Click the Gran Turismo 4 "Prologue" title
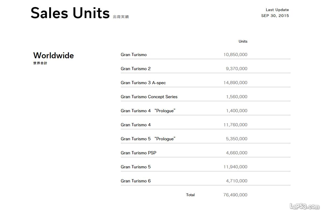The image size is (322, 211). click(148, 111)
